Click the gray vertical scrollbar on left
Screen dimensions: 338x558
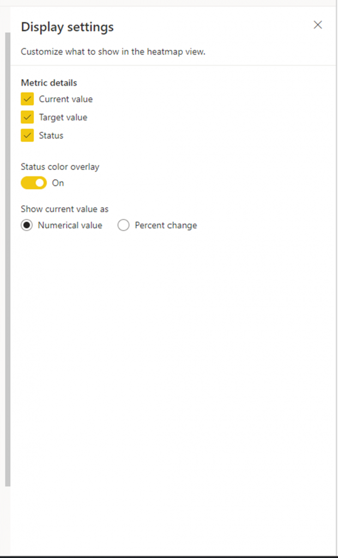8,259
